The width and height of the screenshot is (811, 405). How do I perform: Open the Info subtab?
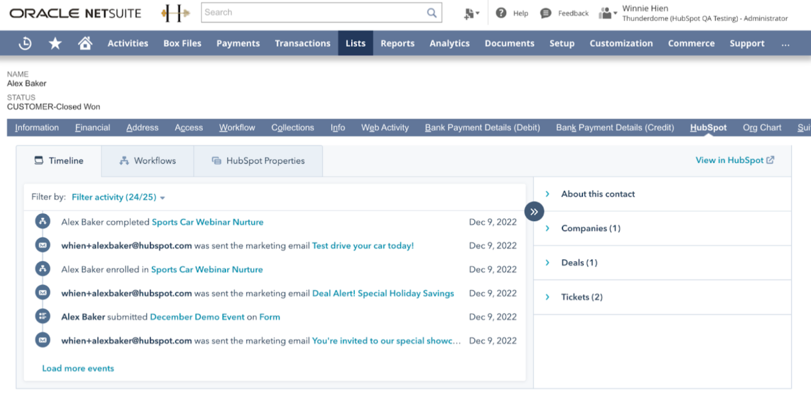338,128
